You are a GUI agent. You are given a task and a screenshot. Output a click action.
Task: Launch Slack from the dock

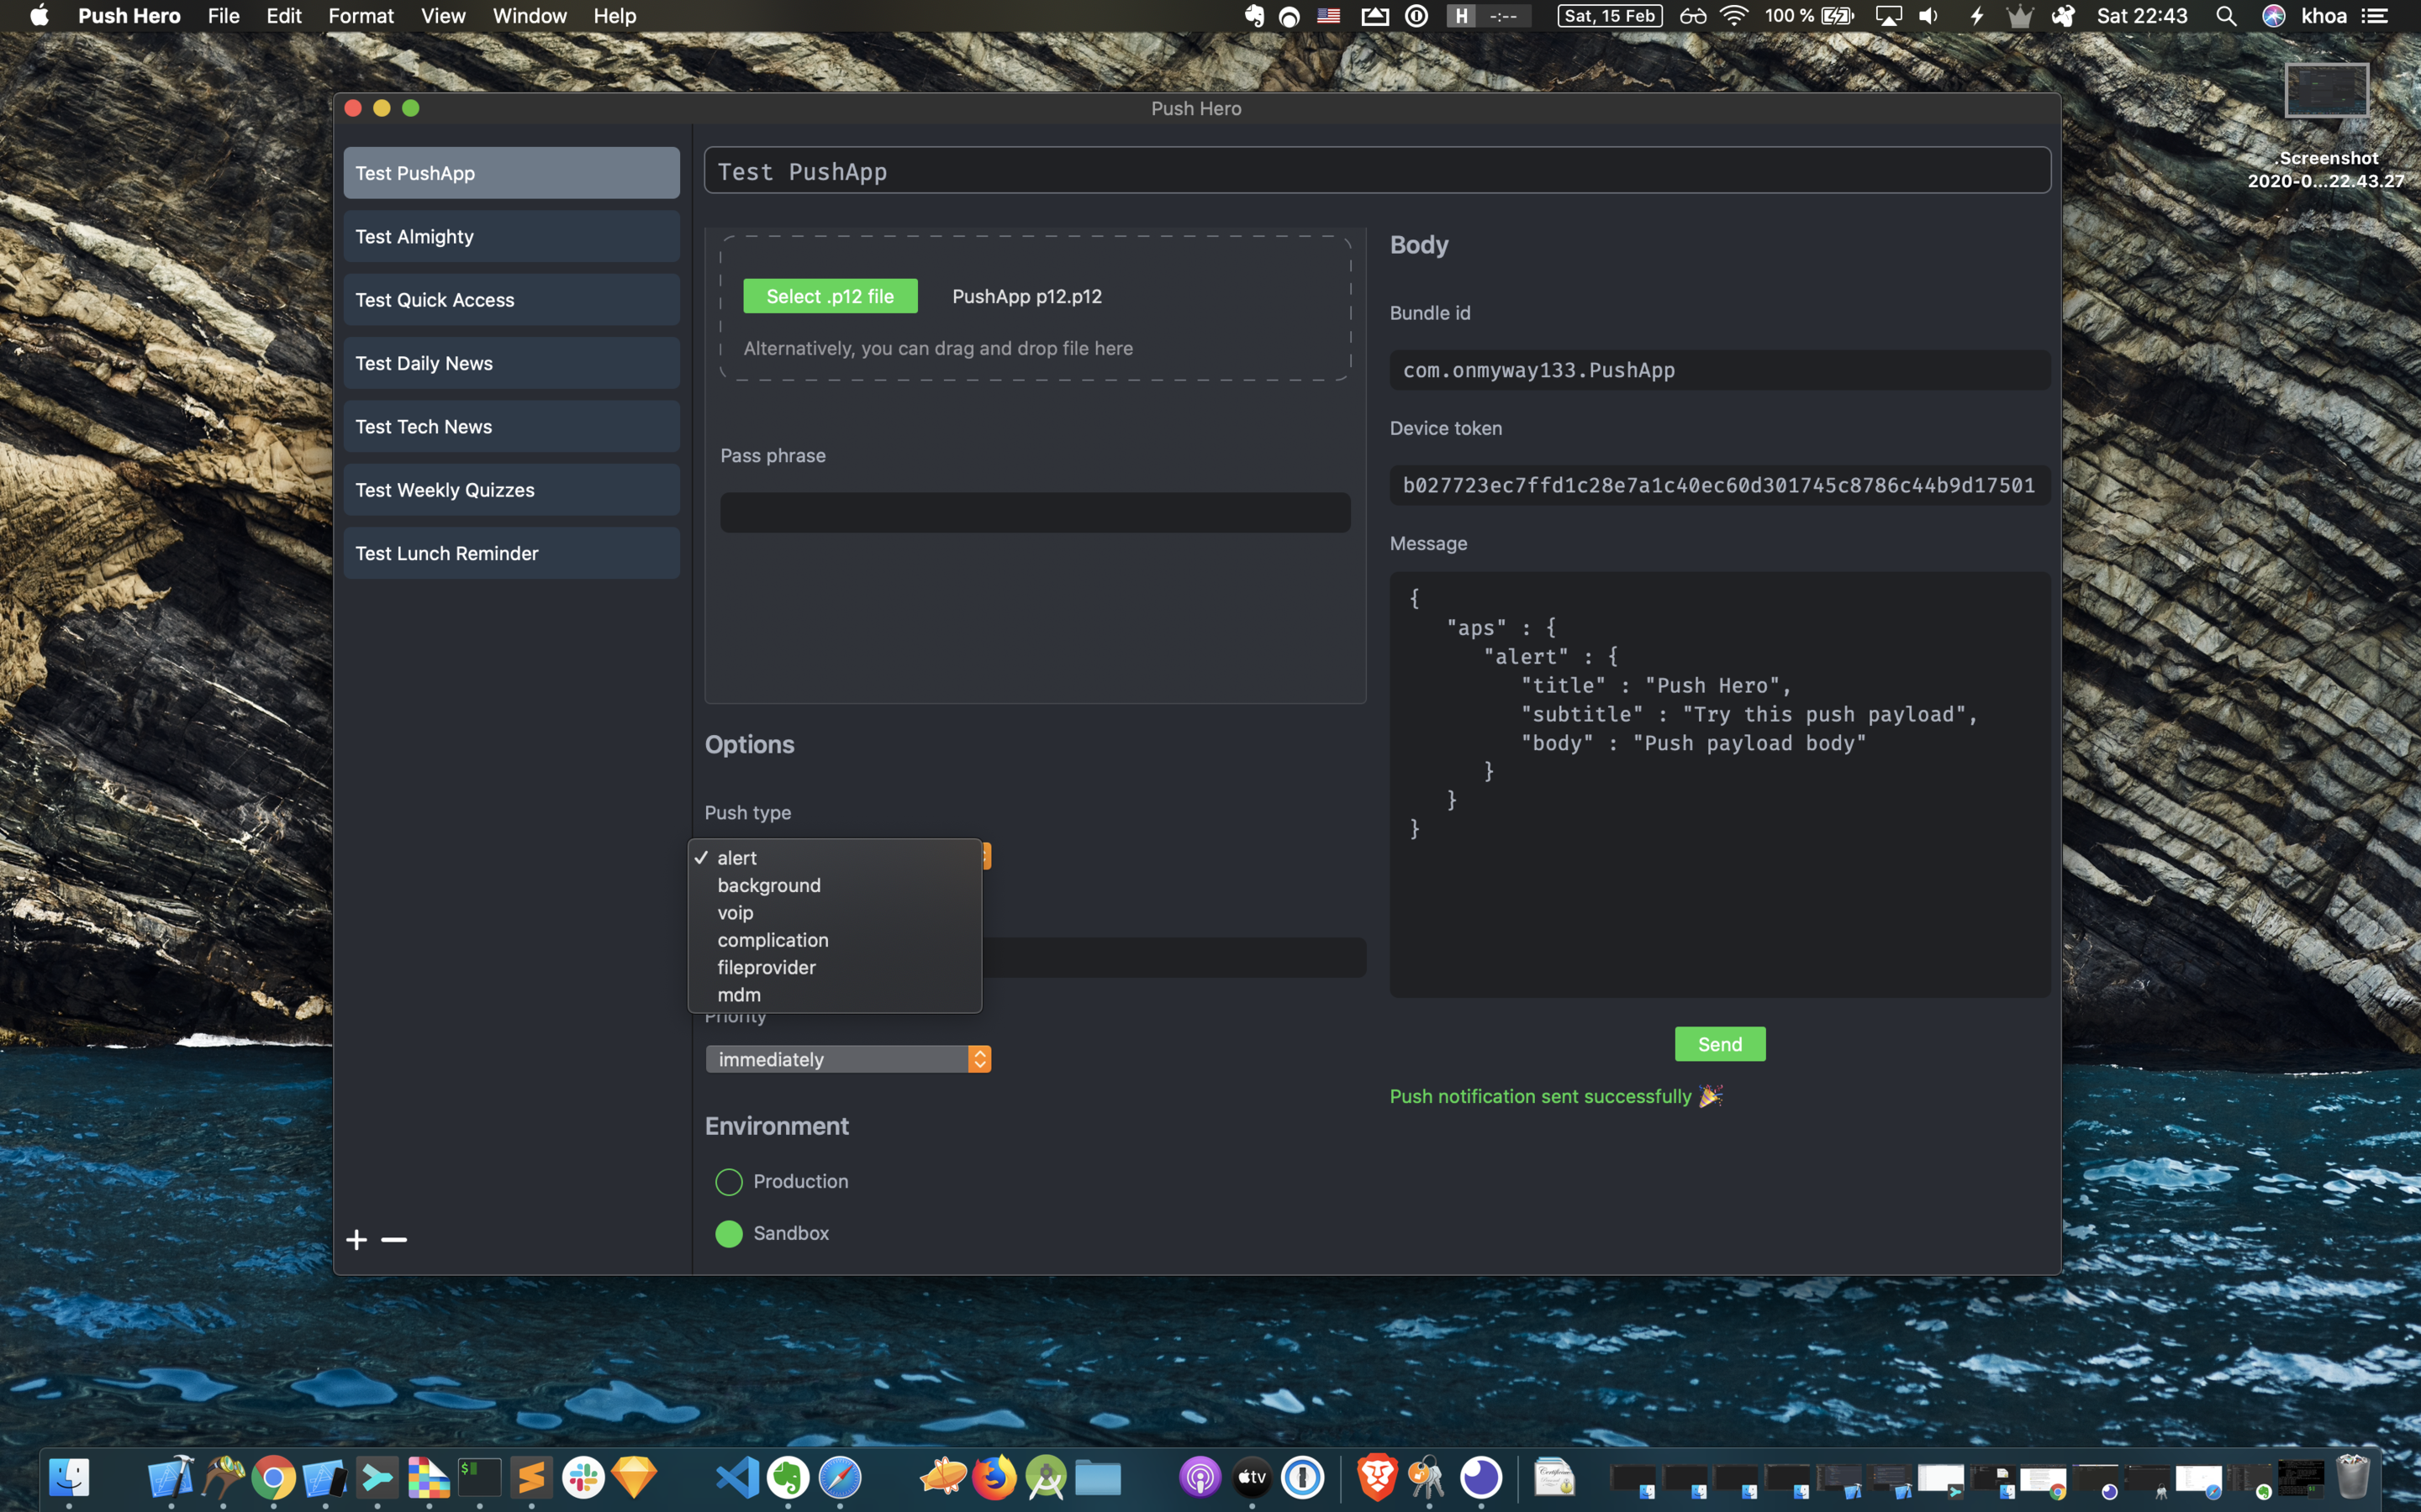583,1477
